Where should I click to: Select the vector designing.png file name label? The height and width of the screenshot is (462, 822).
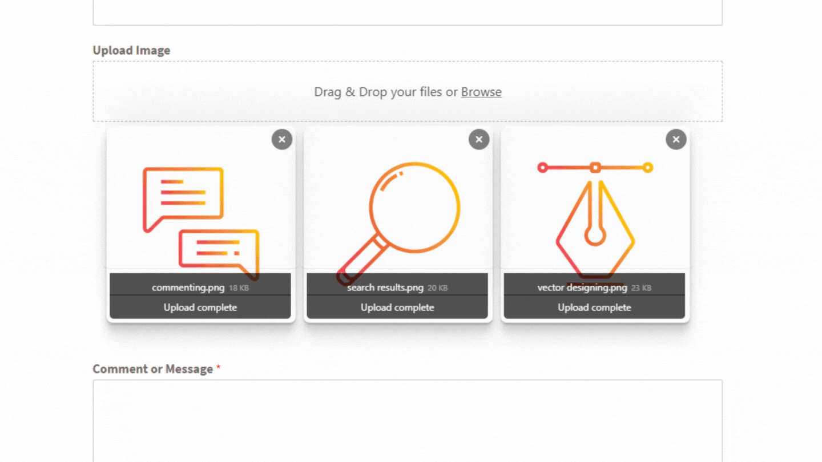(582, 287)
